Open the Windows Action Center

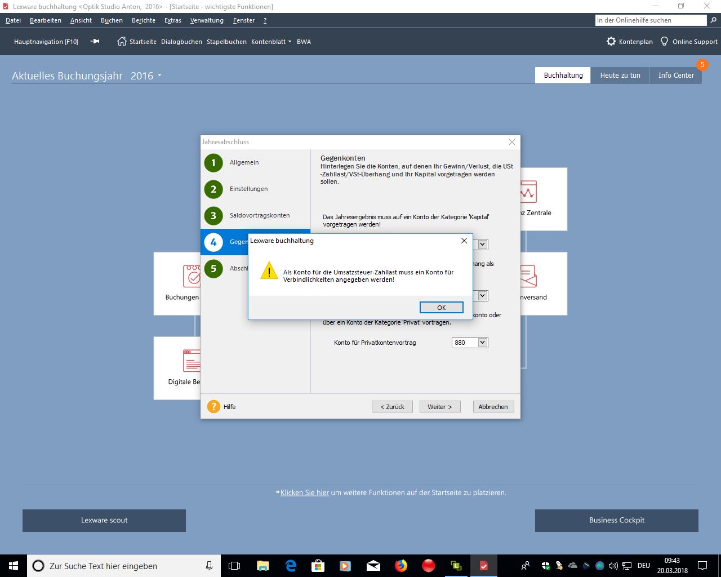pyautogui.click(x=702, y=566)
